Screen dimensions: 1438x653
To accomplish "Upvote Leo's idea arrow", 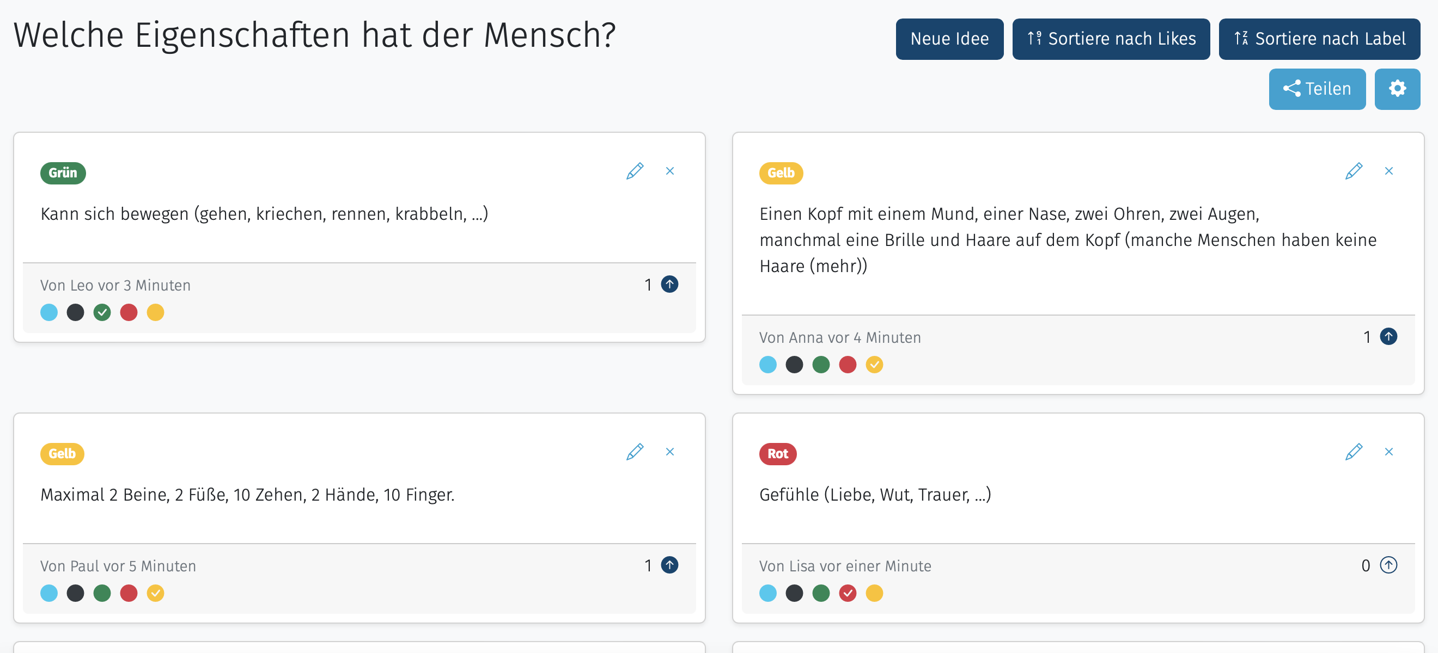I will pos(669,285).
